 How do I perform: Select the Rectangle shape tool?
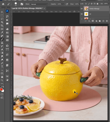click(x=2, y=73)
